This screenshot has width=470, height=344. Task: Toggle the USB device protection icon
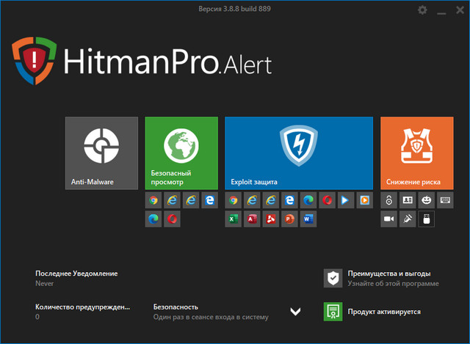point(427,219)
